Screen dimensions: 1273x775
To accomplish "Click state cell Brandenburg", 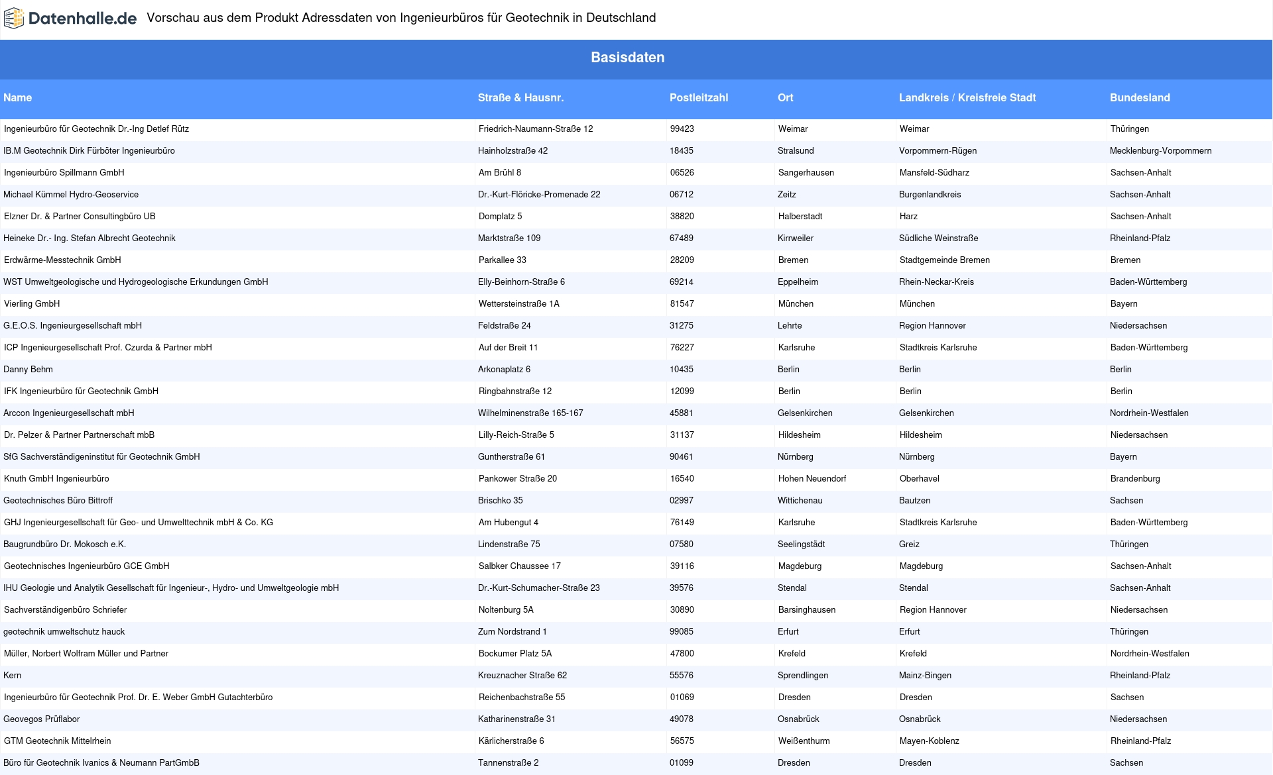I will tap(1135, 479).
